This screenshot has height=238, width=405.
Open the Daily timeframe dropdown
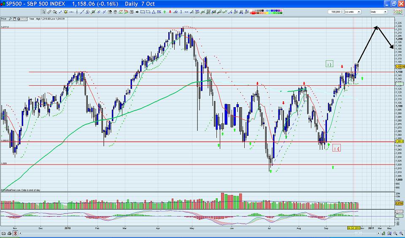point(379,12)
